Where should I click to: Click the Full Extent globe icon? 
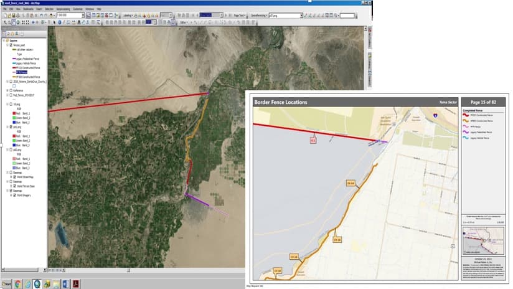click(x=18, y=22)
